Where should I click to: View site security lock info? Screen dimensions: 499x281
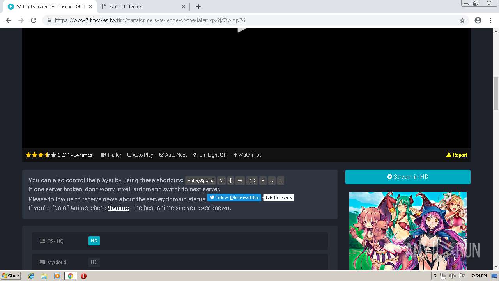click(49, 20)
